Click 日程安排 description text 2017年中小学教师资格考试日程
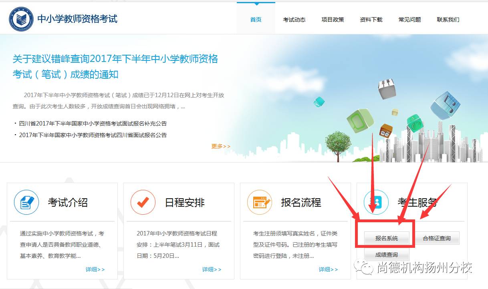This screenshot has height=289, width=488. click(178, 245)
